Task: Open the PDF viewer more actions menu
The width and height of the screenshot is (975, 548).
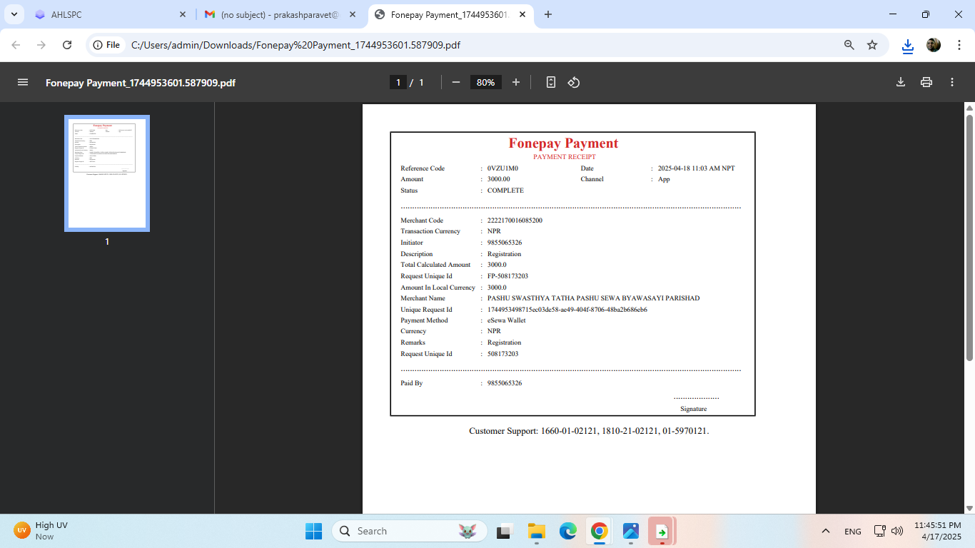Action: [952, 82]
